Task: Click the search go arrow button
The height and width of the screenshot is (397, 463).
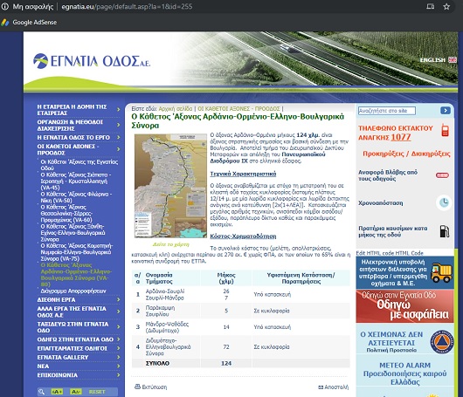Action: (x=446, y=111)
